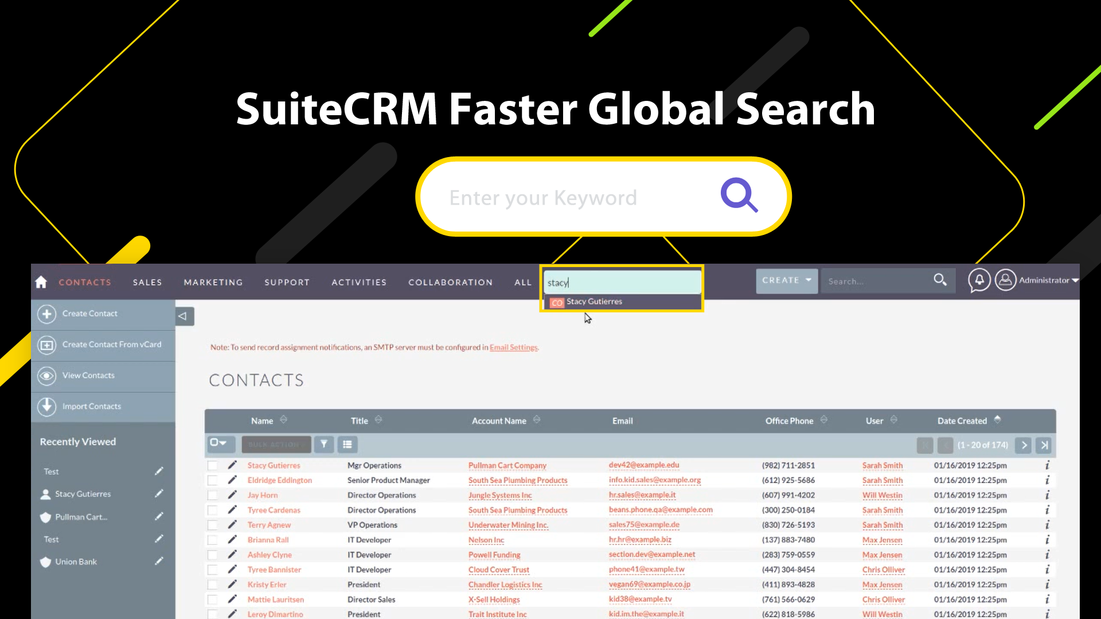This screenshot has width=1101, height=619.
Task: Open the dev42@example.edu email link
Action: (x=644, y=465)
